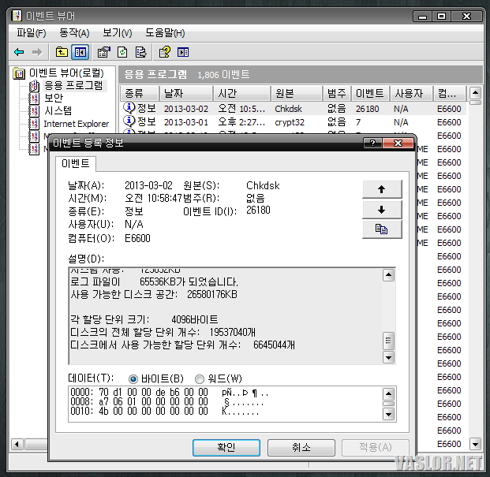This screenshot has width=490, height=477.
Task: Select the 바이트(B) radio button
Action: tap(133, 378)
